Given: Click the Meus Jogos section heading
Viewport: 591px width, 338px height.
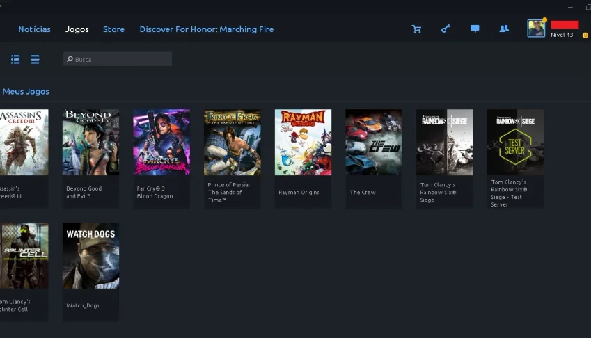Looking at the screenshot, I should pyautogui.click(x=26, y=92).
